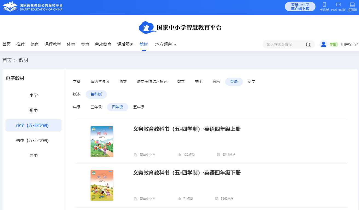Open title 义务教育教科书·英语四年级上册
The image size is (359, 210).
tap(187, 129)
